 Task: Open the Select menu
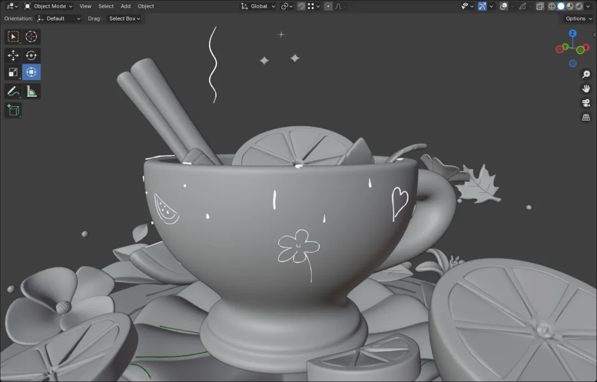click(x=106, y=6)
